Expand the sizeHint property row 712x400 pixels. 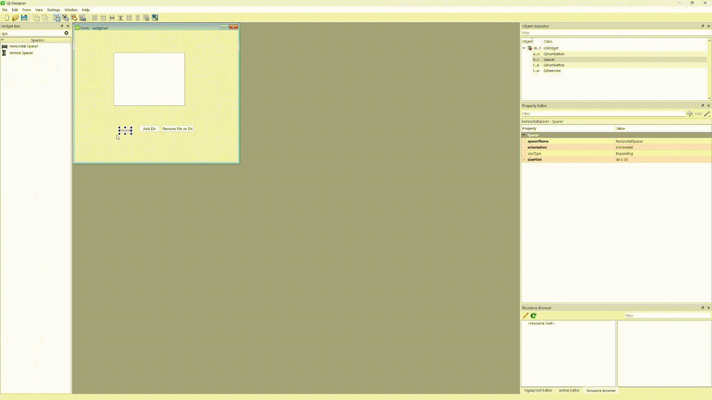(524, 159)
